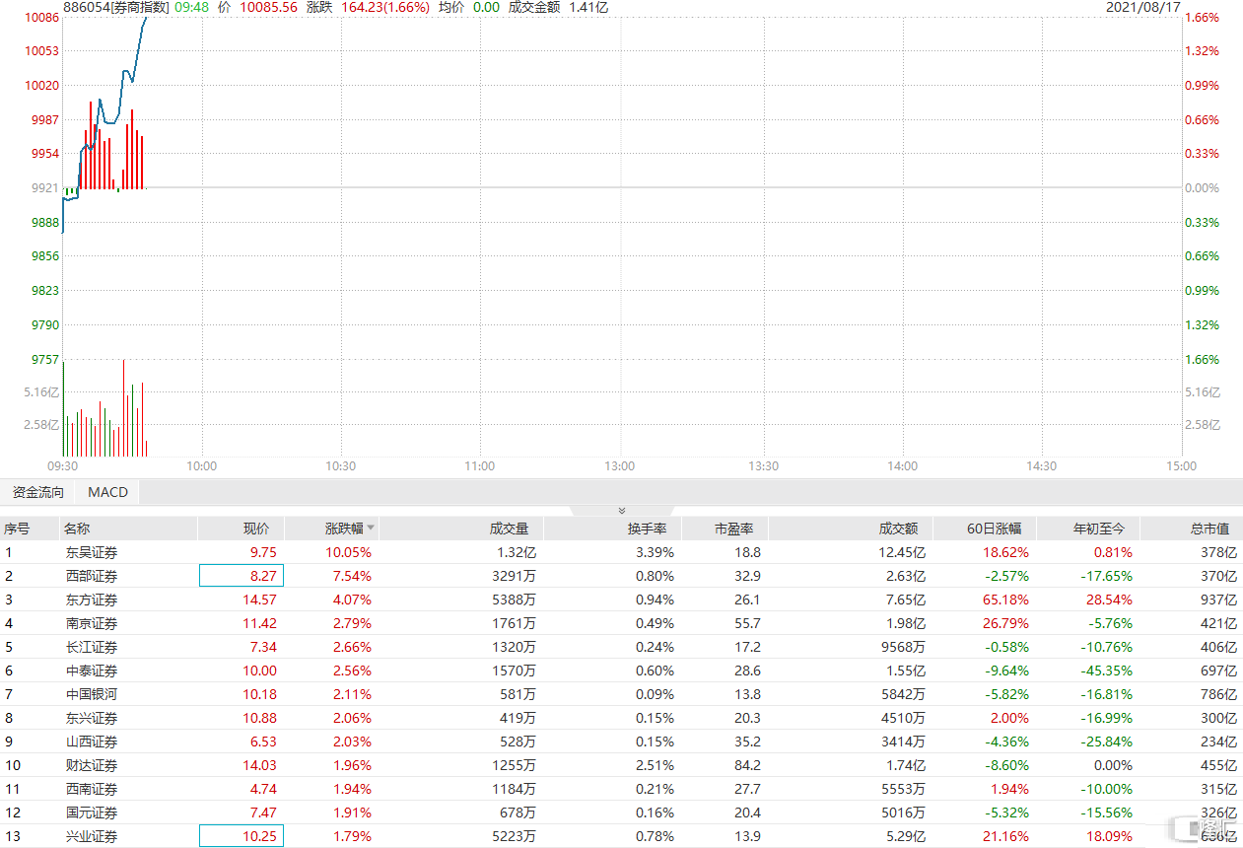Switch to the 资金流向 tab
This screenshot has height=848, width=1243.
tap(37, 492)
